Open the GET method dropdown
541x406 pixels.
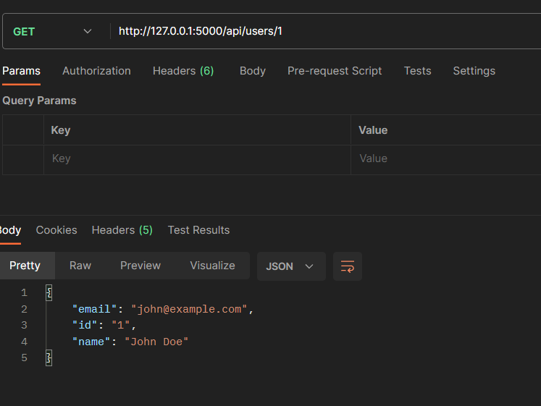pyautogui.click(x=53, y=31)
